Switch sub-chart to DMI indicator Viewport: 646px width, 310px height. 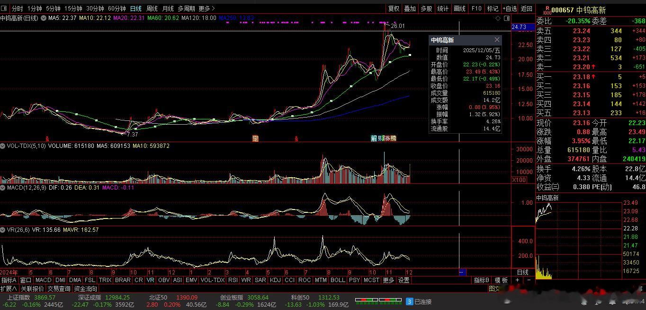coord(60,280)
